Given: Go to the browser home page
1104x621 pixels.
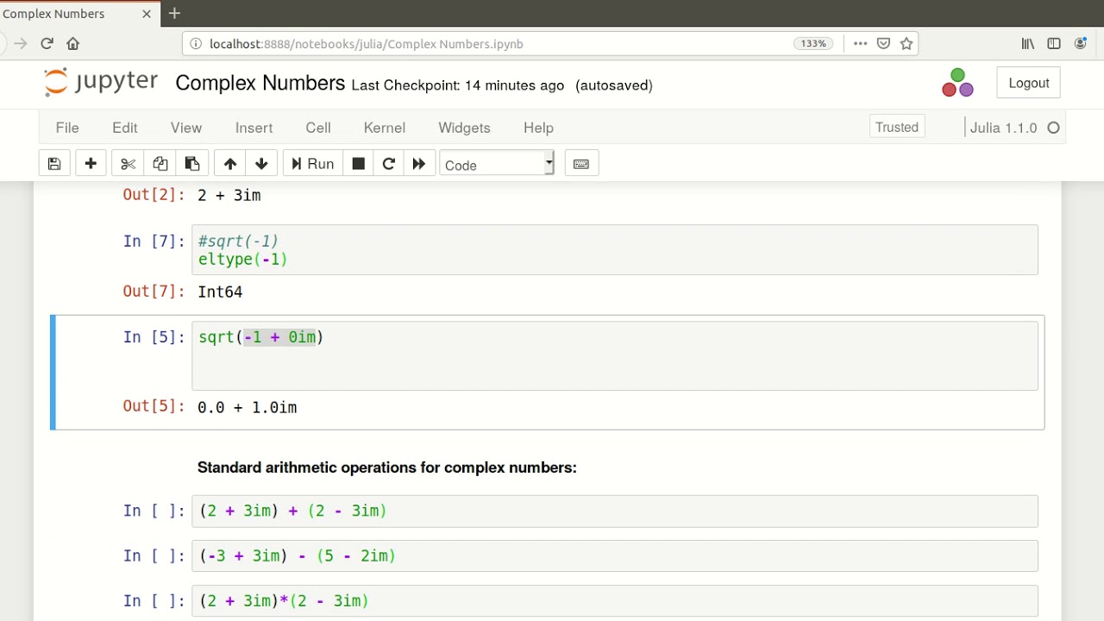Looking at the screenshot, I should tap(73, 43).
